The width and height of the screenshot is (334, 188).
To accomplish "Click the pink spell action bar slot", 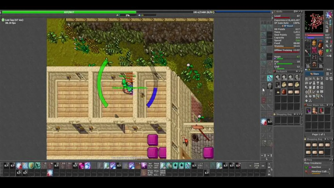I will [x=81, y=166].
